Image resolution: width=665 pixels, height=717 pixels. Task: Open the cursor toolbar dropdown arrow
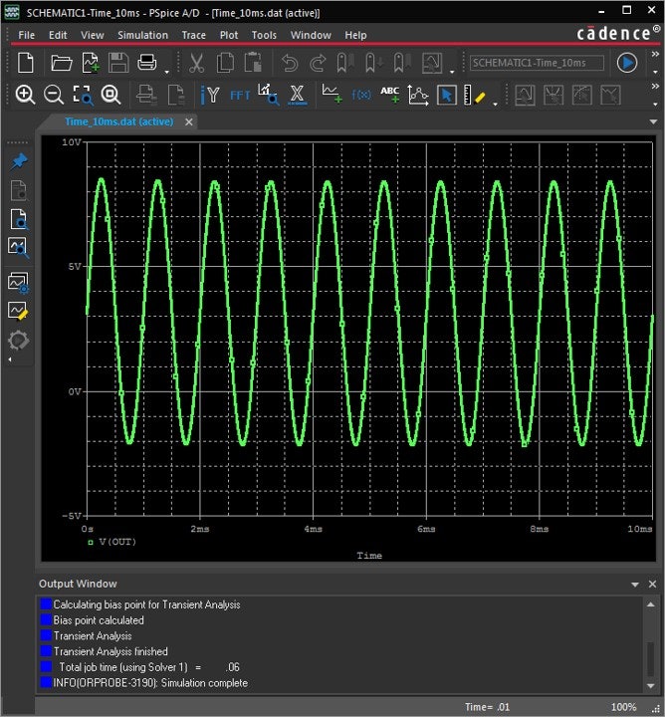(x=496, y=105)
